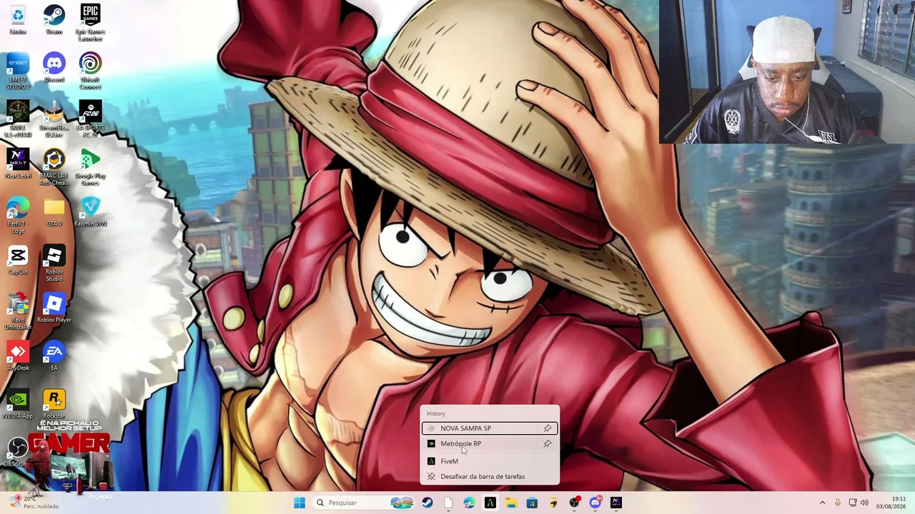915x514 pixels.
Task: Click the webcam overlay thumbnail
Action: point(787,71)
